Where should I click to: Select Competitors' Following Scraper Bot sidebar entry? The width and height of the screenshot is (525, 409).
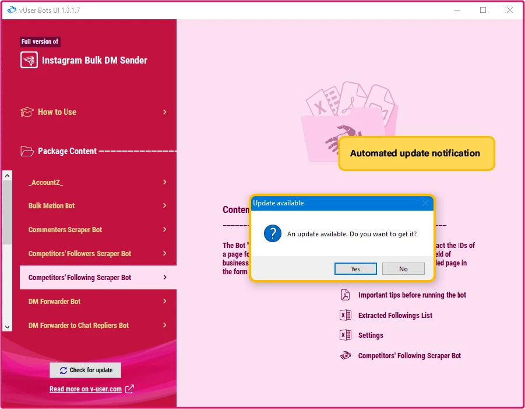point(98,278)
